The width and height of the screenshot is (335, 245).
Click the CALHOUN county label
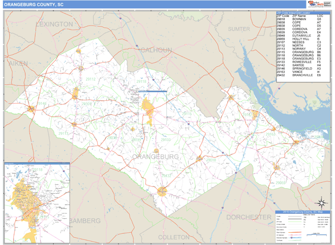pos(156,50)
